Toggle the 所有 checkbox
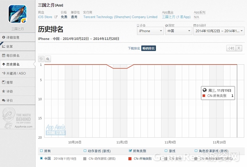The image size is (247, 167). 41,151
